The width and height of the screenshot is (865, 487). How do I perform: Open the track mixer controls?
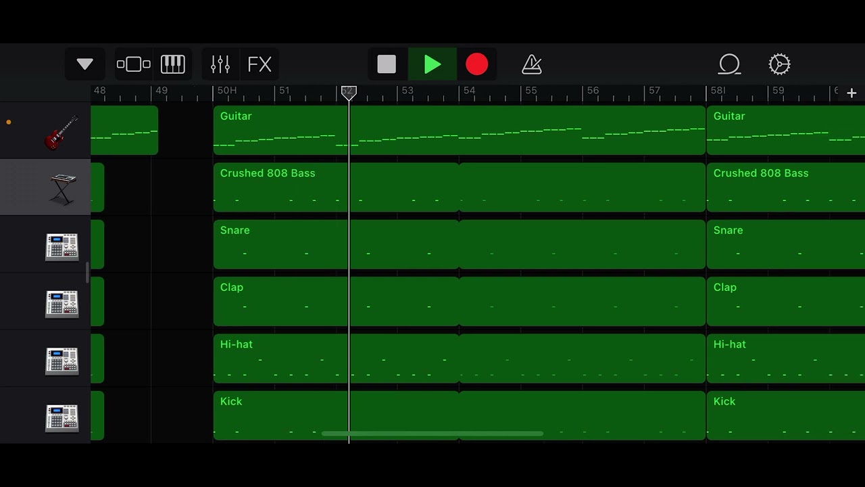(x=220, y=64)
